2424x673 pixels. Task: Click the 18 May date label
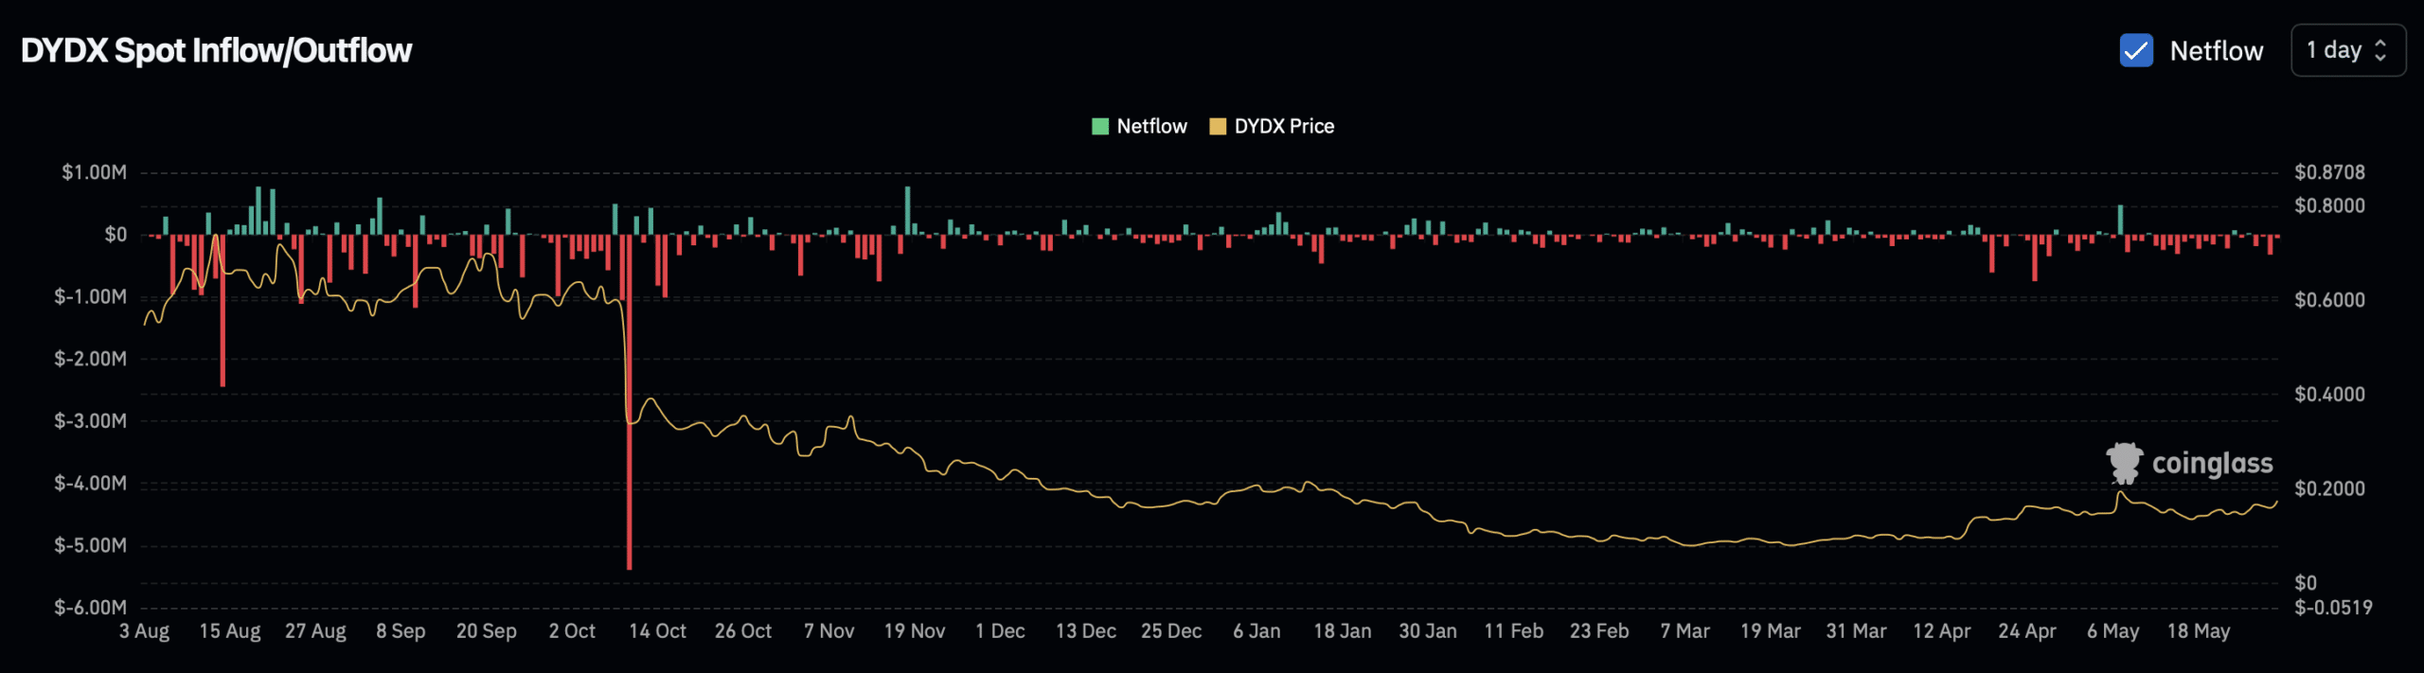[x=2199, y=631]
